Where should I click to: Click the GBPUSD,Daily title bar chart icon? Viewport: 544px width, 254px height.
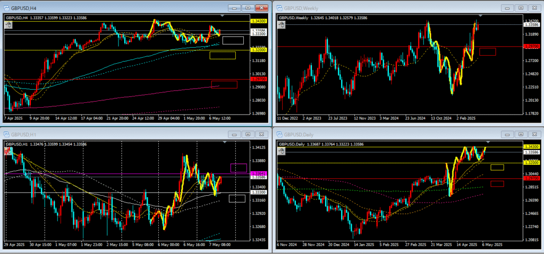279,134
